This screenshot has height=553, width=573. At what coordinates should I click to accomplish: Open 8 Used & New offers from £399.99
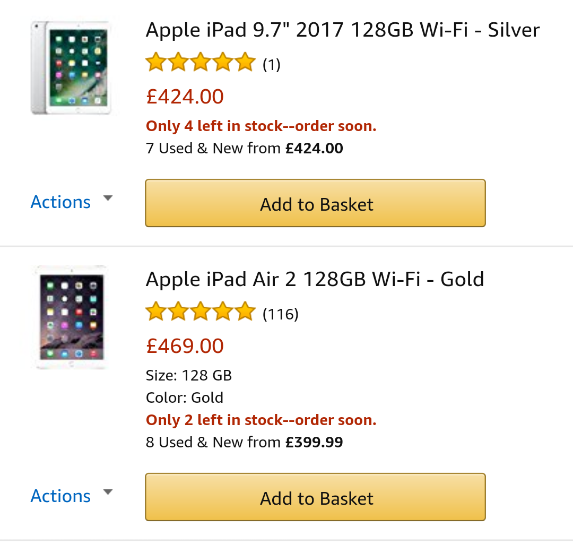pyautogui.click(x=244, y=442)
